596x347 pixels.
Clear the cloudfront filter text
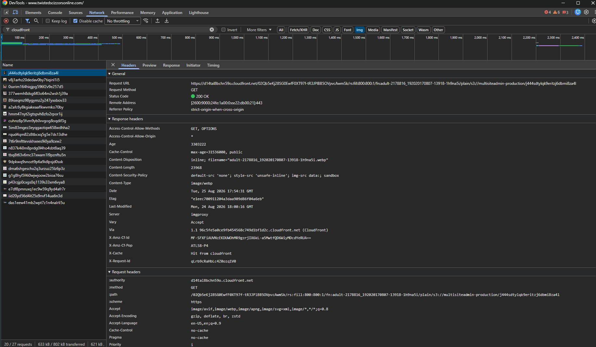212,30
